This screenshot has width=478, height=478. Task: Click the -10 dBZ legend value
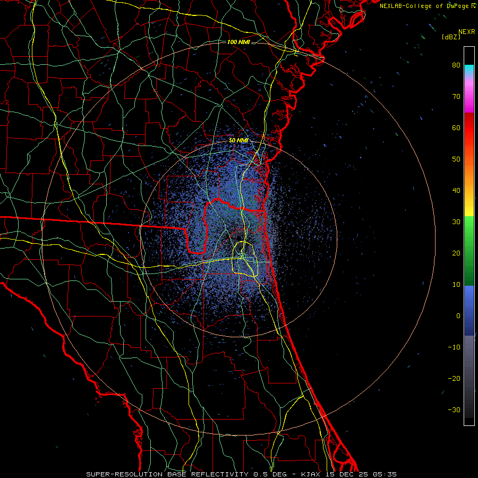click(454, 347)
